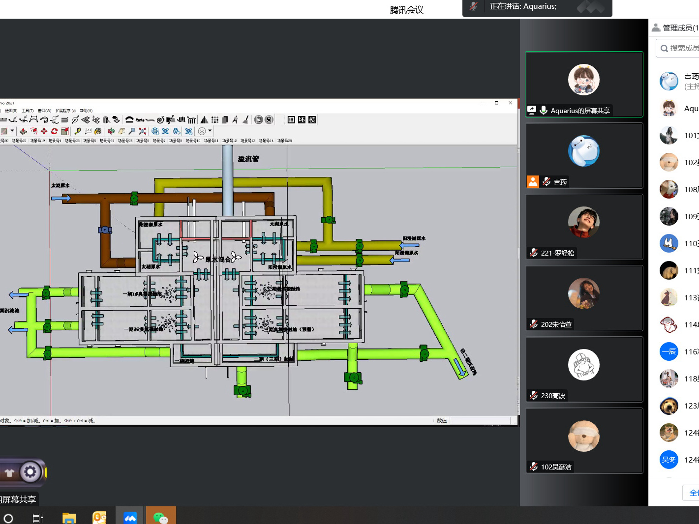Image resolution: width=699 pixels, height=524 pixels.
Task: Select the Push/Pull tool
Action: tap(23, 131)
